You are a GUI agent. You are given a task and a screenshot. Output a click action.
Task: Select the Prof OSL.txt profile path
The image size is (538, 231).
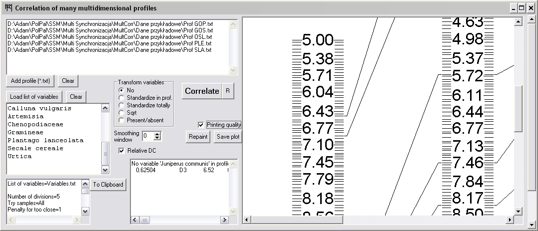[x=110, y=37]
